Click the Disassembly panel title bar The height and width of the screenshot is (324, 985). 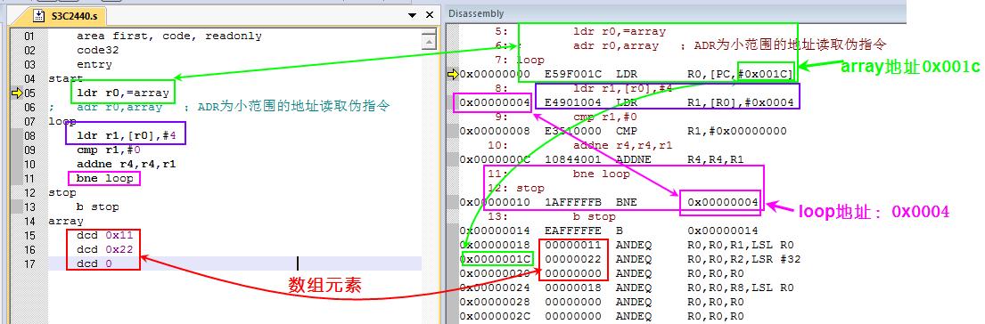676,13
